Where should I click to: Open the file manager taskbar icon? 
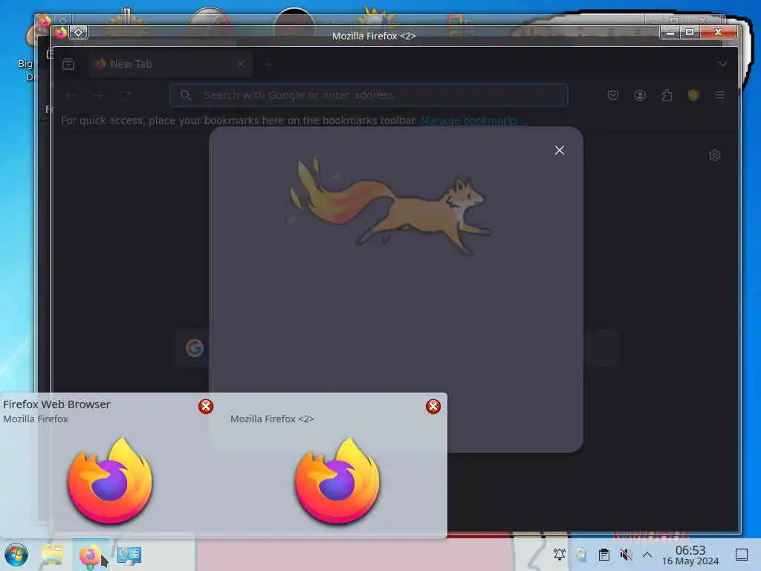pyautogui.click(x=52, y=555)
